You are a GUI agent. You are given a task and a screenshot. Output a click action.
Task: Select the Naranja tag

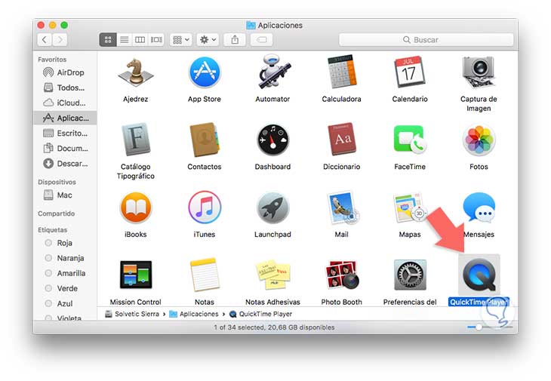click(x=65, y=258)
